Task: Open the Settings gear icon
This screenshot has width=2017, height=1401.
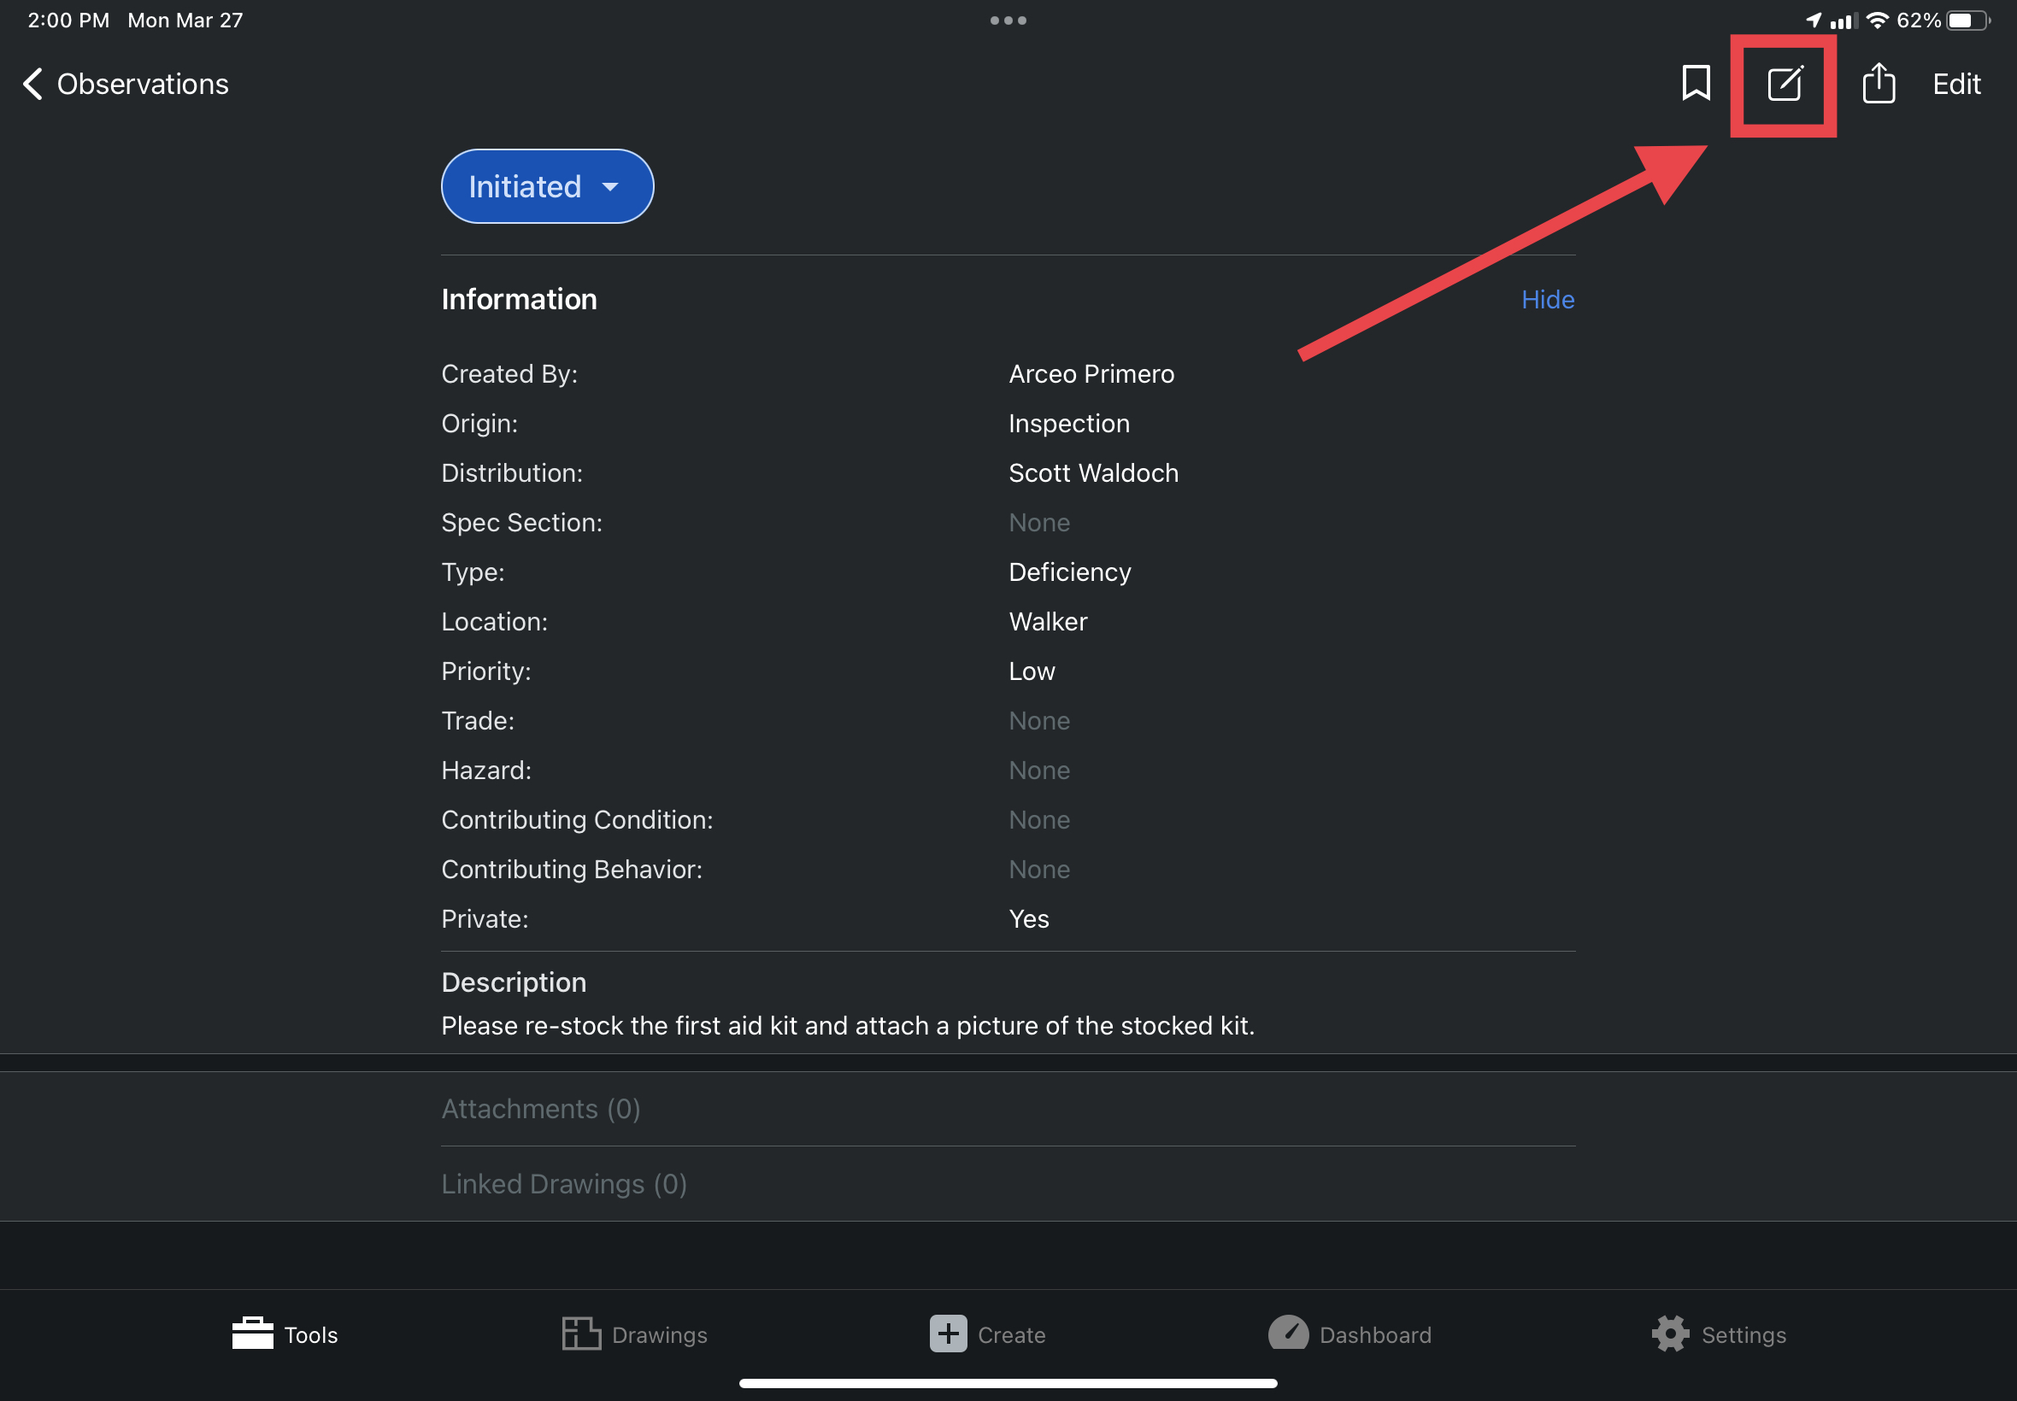Action: point(1669,1334)
